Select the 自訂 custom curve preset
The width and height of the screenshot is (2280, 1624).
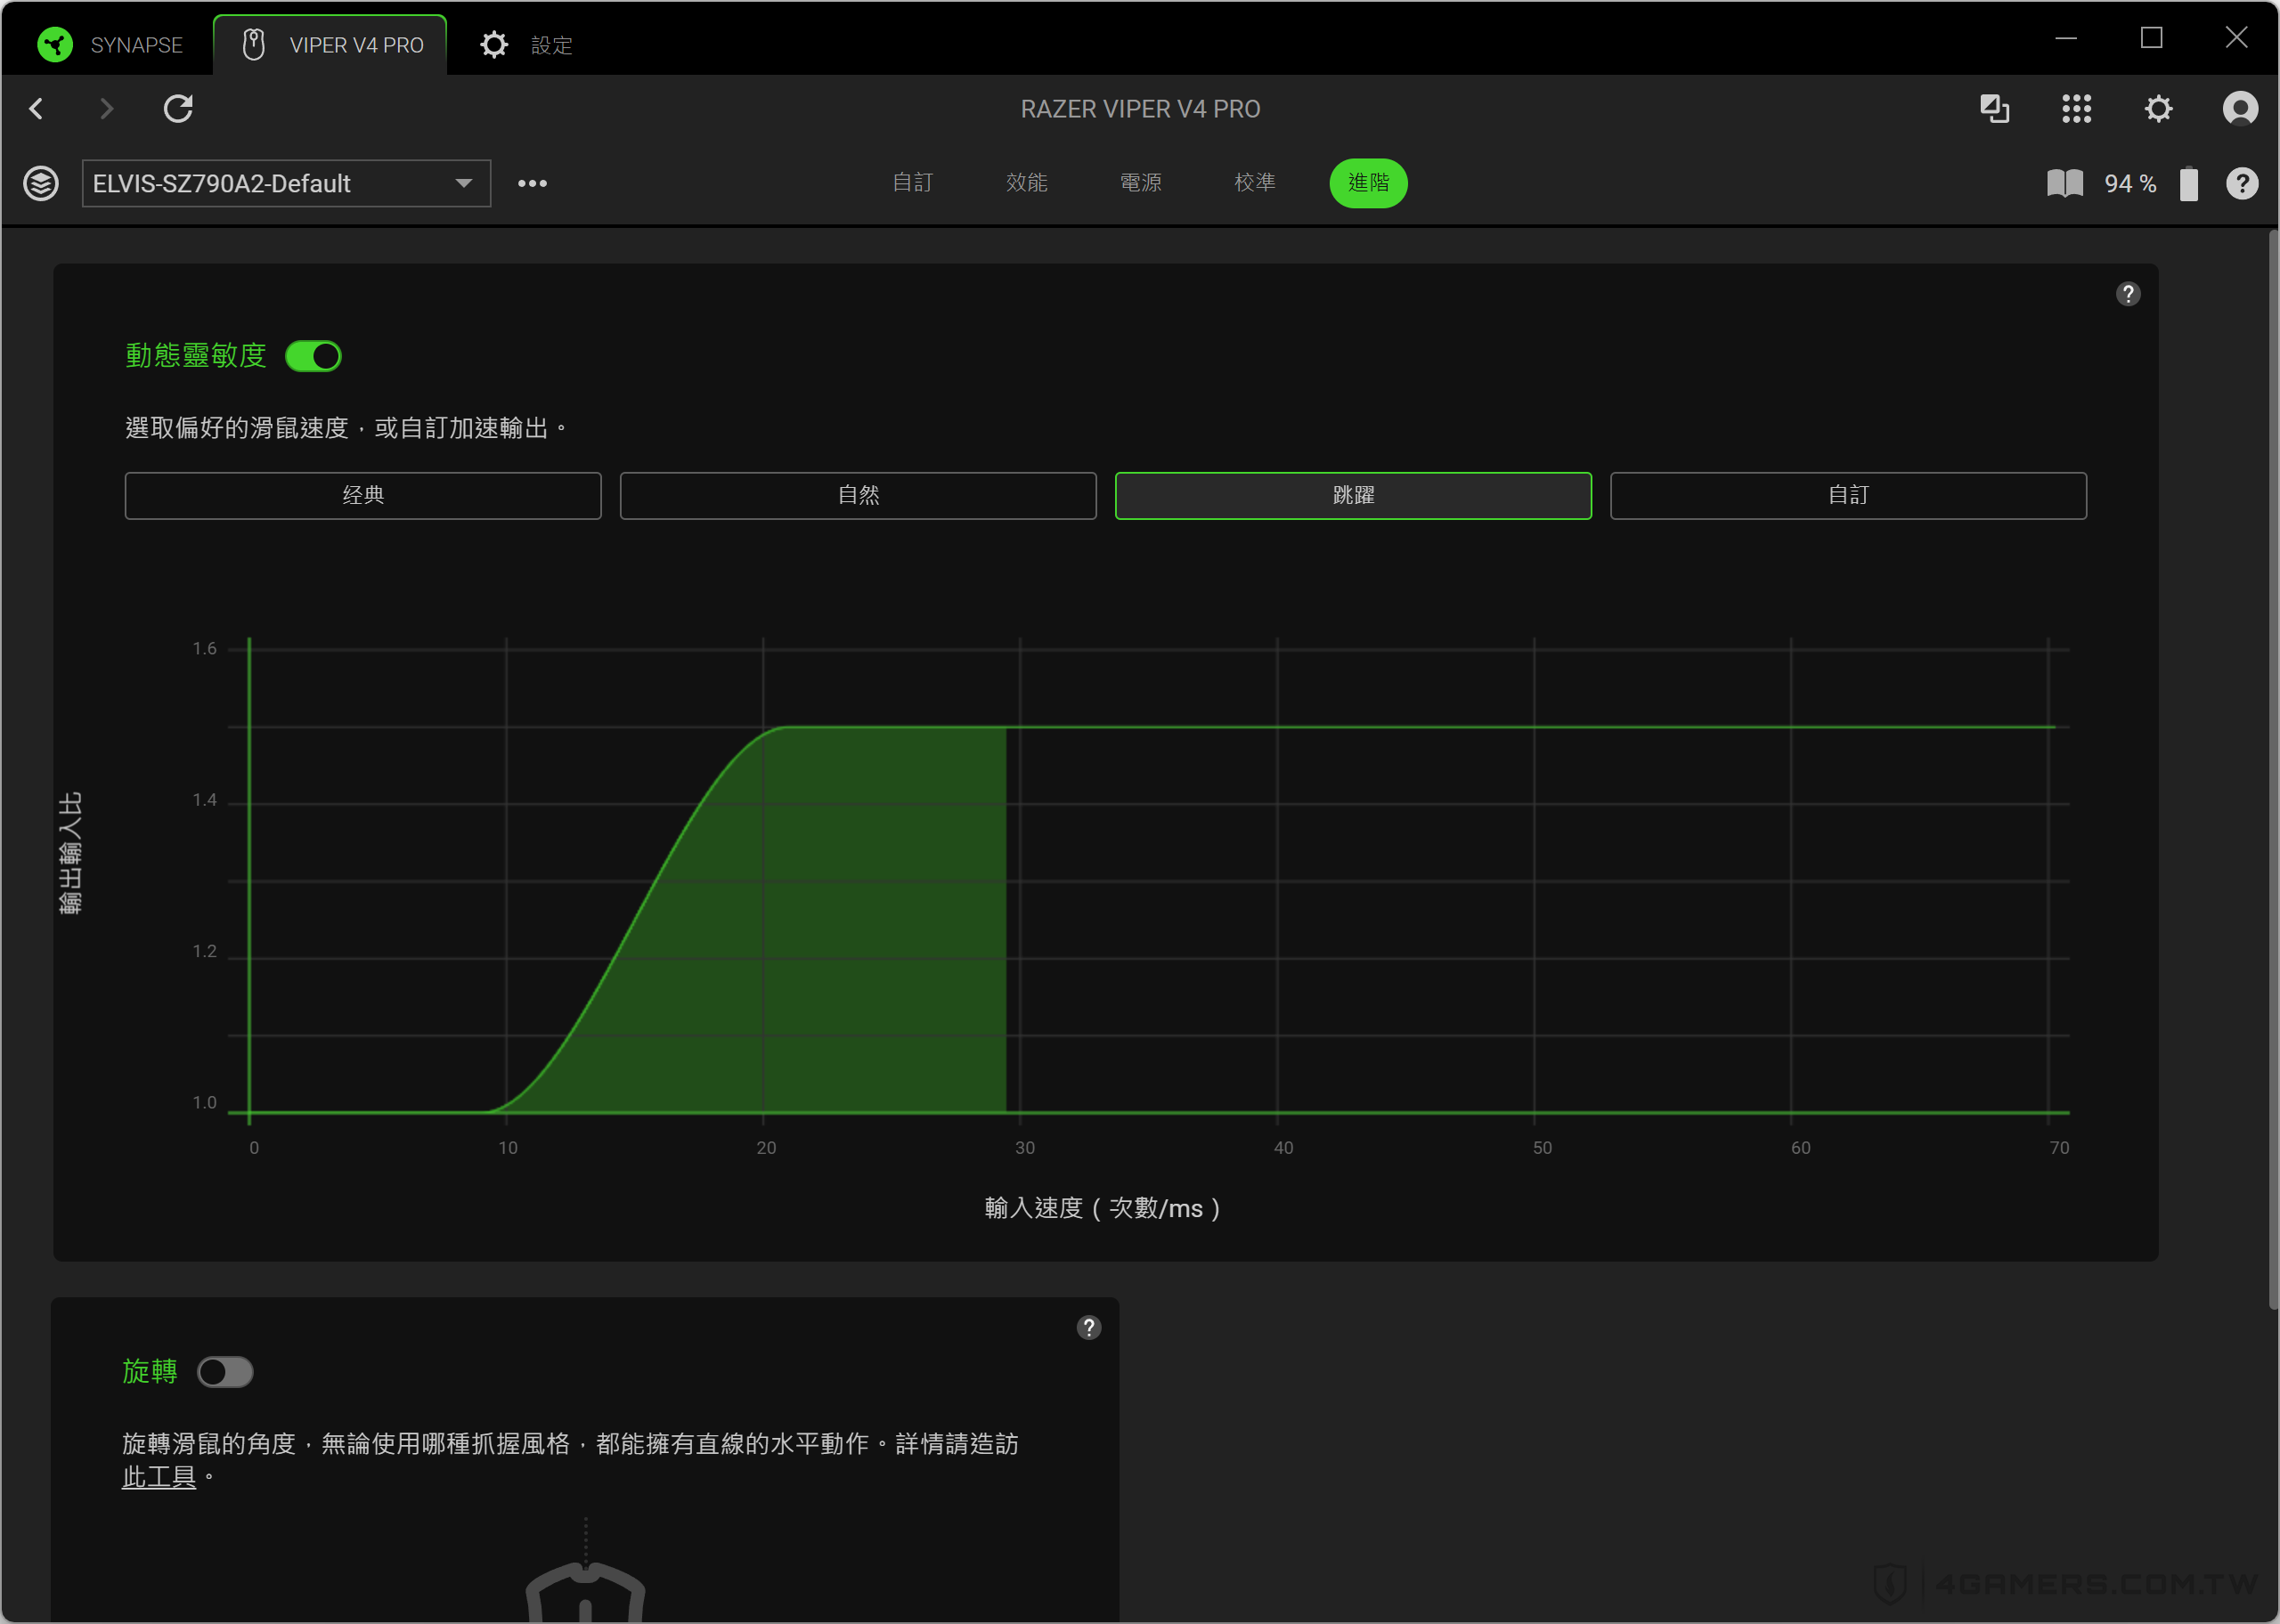pyautogui.click(x=1848, y=495)
